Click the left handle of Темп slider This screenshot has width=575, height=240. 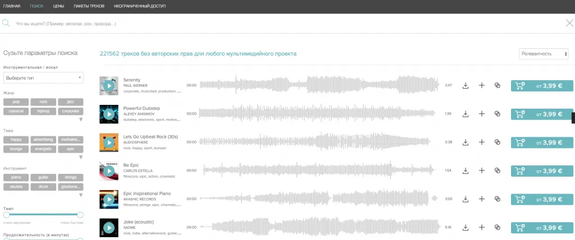7,215
